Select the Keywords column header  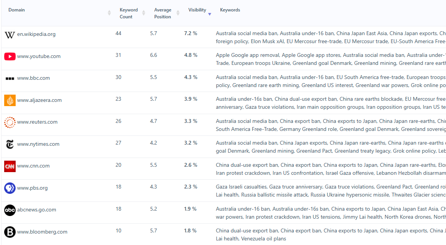pos(230,10)
